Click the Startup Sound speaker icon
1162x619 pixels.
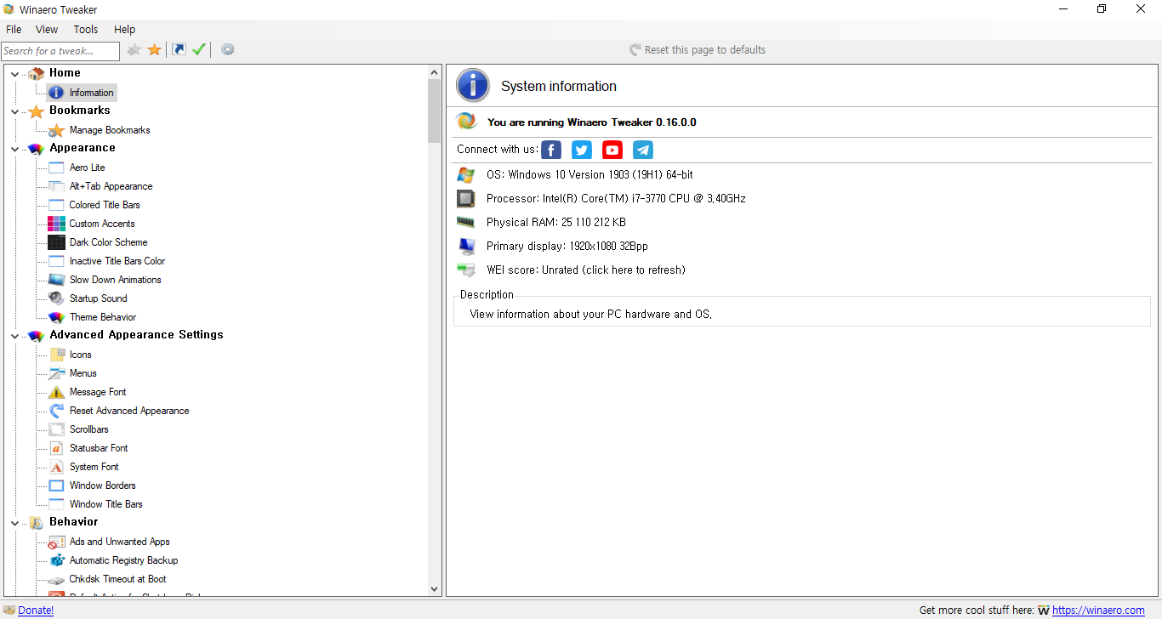pyautogui.click(x=56, y=298)
